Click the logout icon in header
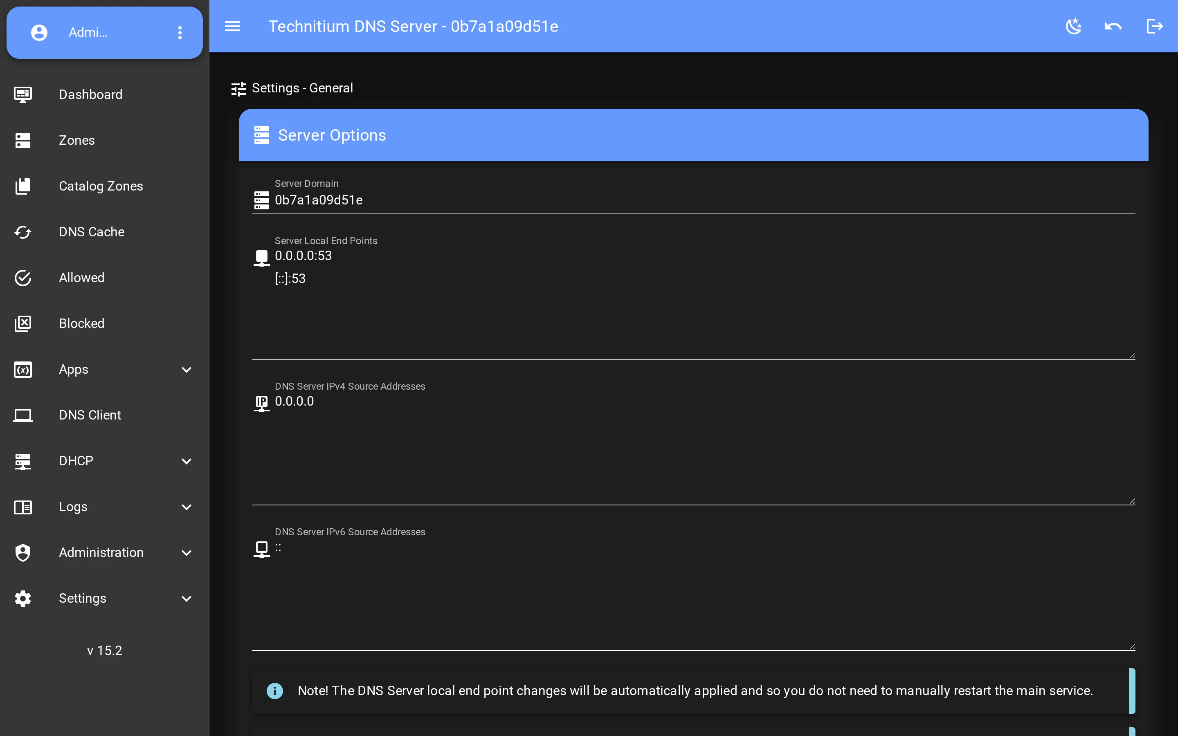 1155,26
